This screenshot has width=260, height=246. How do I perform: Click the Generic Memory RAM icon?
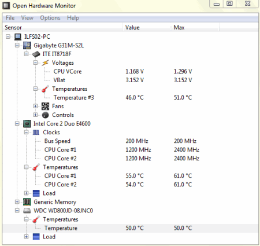[27, 202]
